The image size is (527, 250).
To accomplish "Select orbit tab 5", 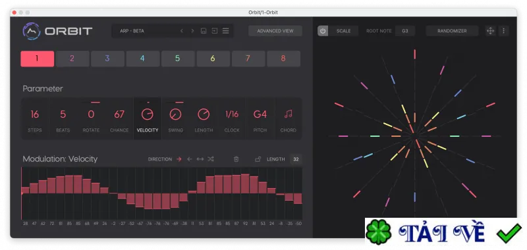I will [178, 59].
